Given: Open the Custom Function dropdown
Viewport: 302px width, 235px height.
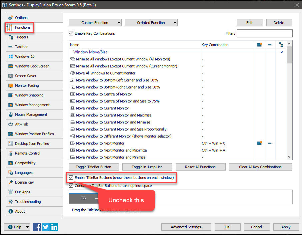Looking at the screenshot, I should coord(95,23).
